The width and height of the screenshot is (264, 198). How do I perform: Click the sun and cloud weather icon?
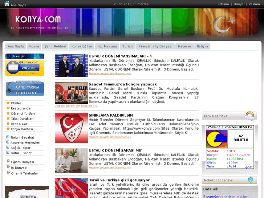point(216,139)
